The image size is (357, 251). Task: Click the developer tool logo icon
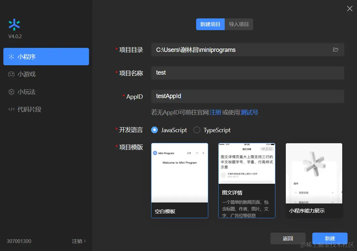(x=14, y=24)
